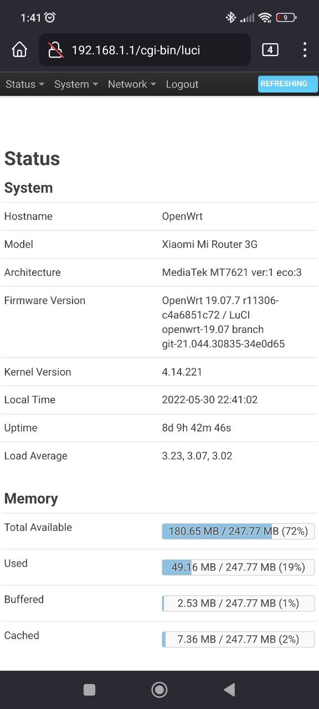Click the Used memory progress bar
This screenshot has height=709, width=319.
[x=238, y=567]
